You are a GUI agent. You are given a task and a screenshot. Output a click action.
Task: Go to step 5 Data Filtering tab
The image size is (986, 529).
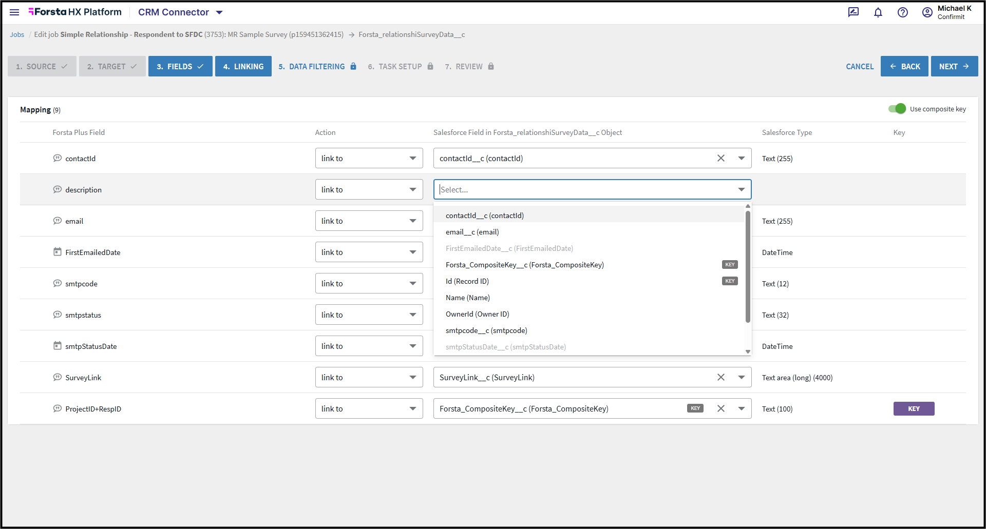click(x=317, y=66)
